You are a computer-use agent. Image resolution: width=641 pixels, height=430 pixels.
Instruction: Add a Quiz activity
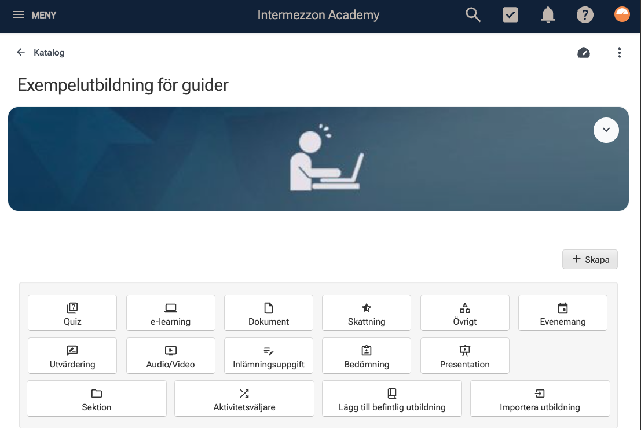(x=72, y=313)
